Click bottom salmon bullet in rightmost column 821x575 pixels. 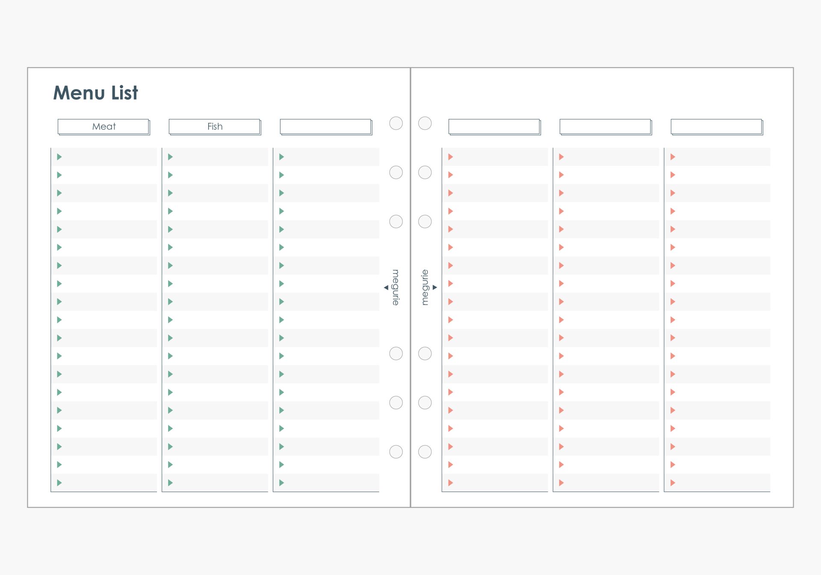coord(673,483)
